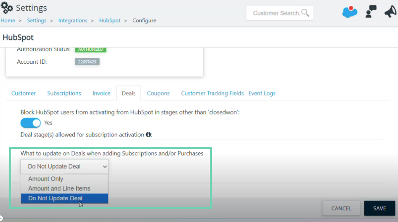Follow the HubSpot breadcrumb link
Viewport: 398px width, 222px height.
[x=110, y=20]
